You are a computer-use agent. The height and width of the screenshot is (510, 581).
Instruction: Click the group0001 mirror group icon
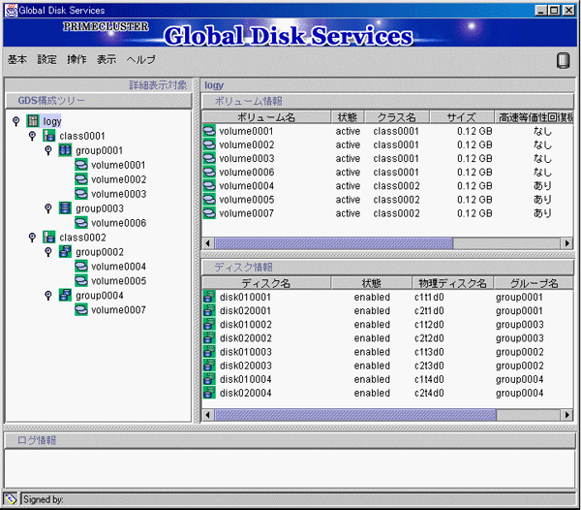point(65,150)
